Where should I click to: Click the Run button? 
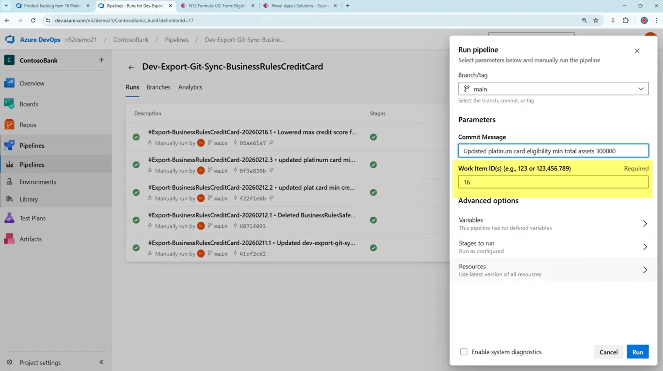tap(638, 352)
